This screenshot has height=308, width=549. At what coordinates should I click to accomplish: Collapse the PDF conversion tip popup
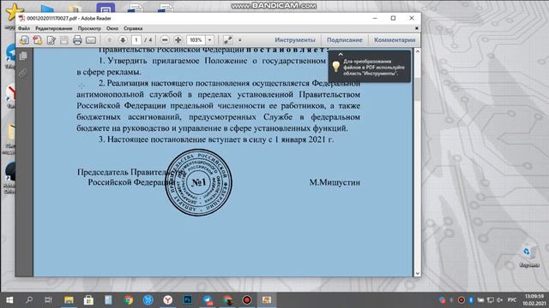click(341, 54)
